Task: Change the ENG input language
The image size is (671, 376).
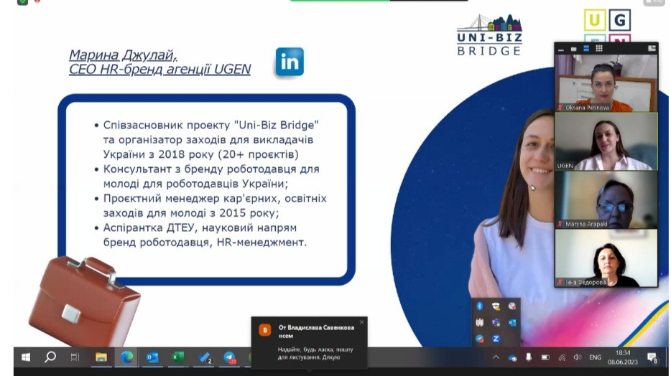Action: coord(596,357)
